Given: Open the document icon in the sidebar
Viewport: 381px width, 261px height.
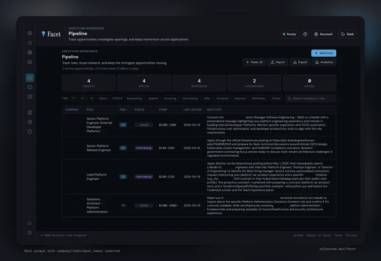Looking at the screenshot, I should [x=30, y=113].
